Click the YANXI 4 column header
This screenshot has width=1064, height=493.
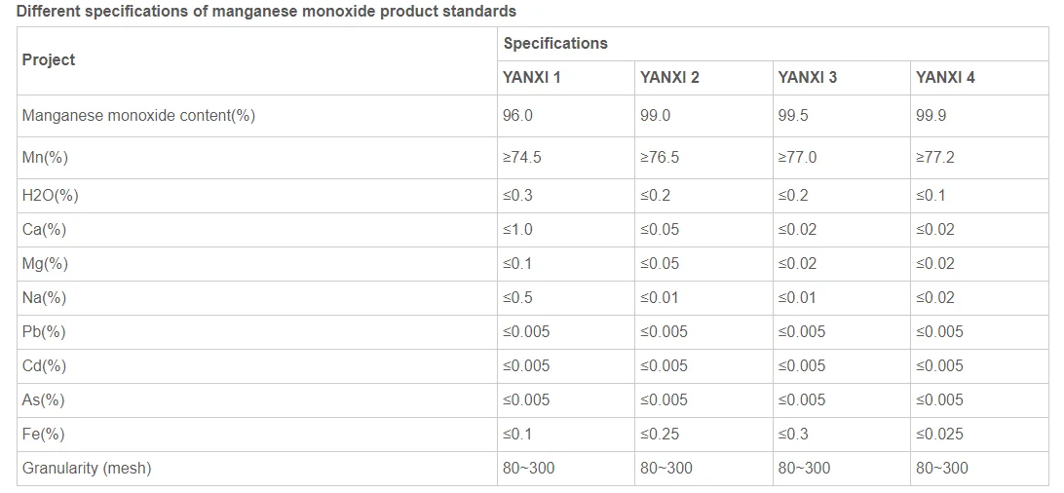point(945,78)
